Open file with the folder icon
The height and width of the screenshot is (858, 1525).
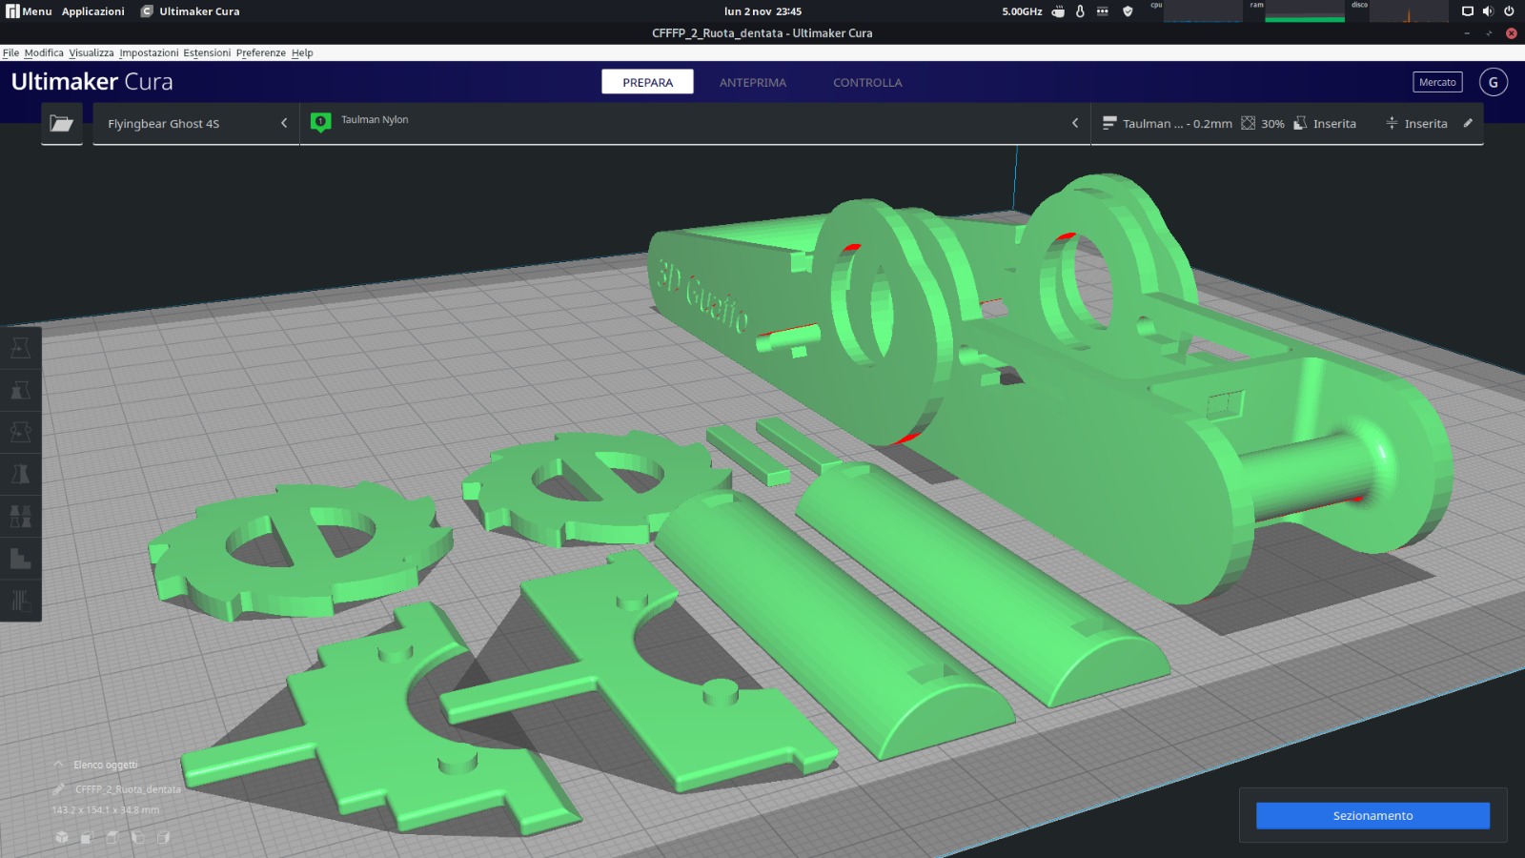(x=62, y=123)
